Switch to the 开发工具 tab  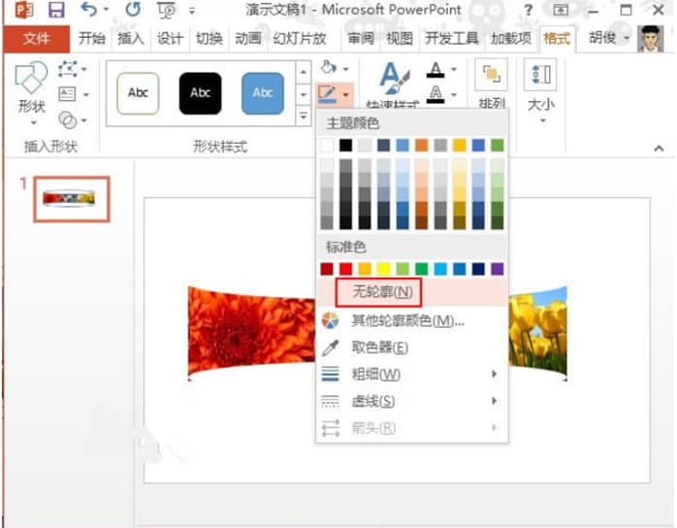pos(452,39)
